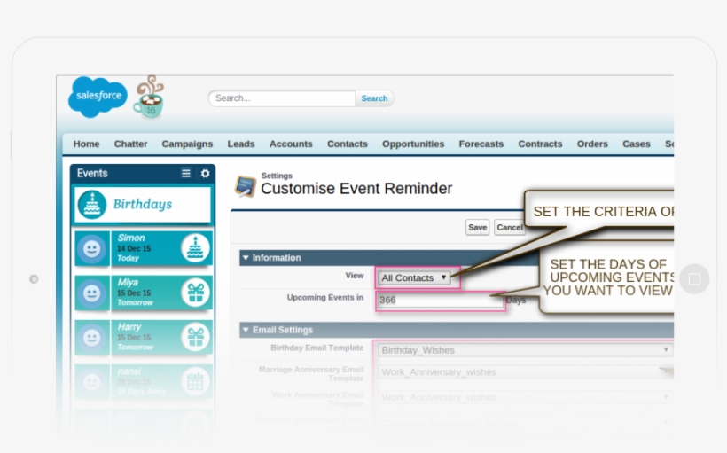Viewport: 727px width, 453px height.
Task: Go to the Home tab
Action: (86, 144)
